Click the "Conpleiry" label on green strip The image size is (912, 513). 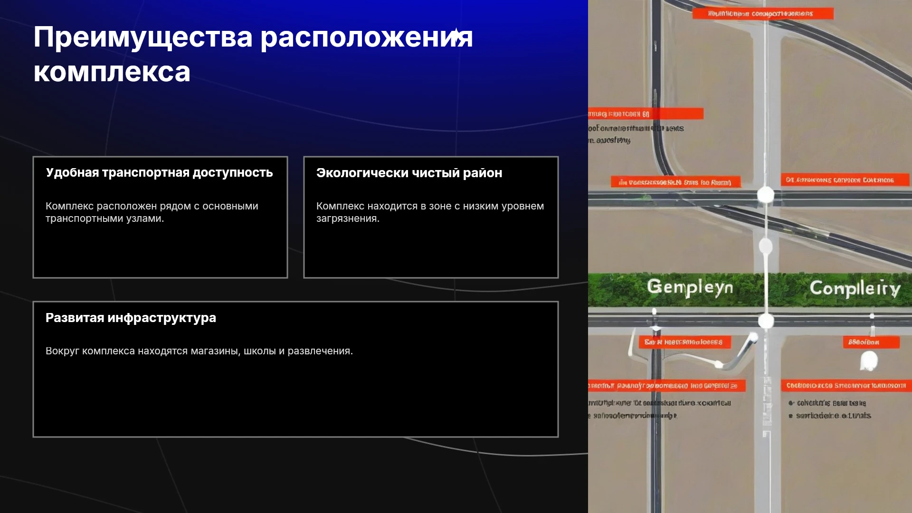tap(855, 288)
